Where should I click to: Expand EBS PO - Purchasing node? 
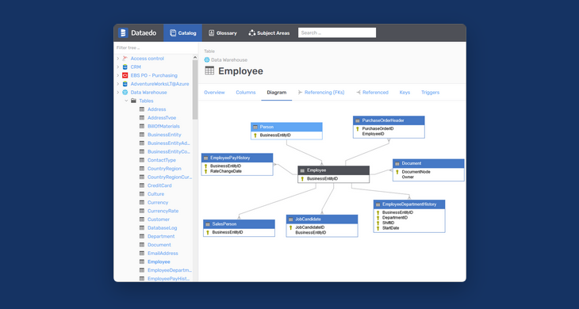pos(118,75)
